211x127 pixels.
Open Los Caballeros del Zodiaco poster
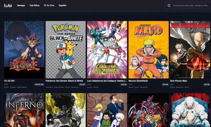pos(107,50)
